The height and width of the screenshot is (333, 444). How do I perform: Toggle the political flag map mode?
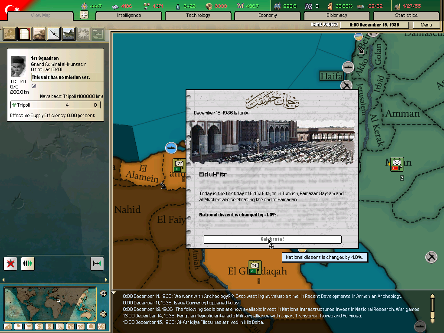(18, 326)
